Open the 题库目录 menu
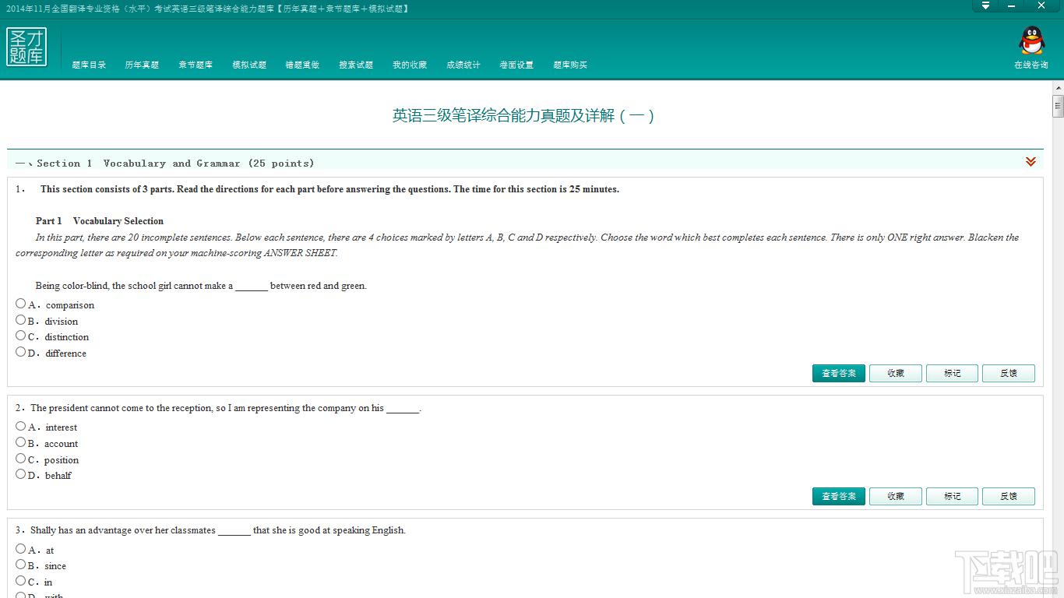The width and height of the screenshot is (1064, 598). (89, 65)
